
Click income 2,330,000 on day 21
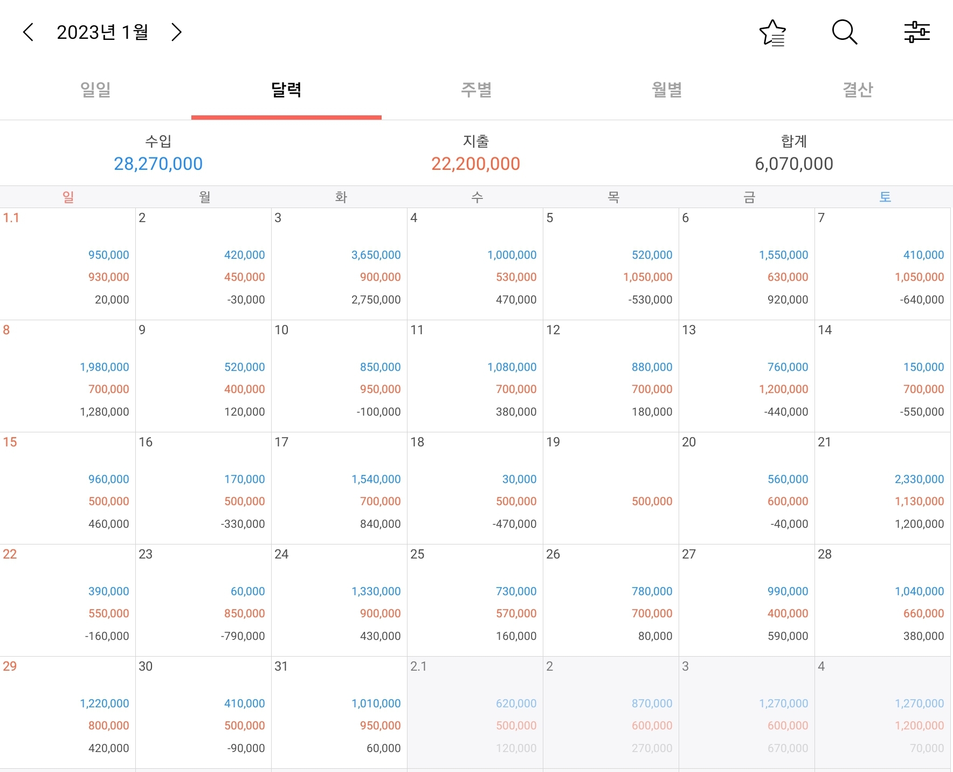pos(920,479)
